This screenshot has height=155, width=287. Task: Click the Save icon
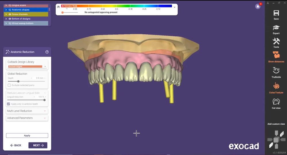[276, 13]
